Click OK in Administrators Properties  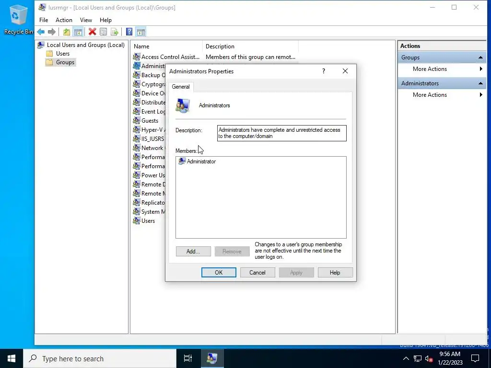[x=219, y=273]
